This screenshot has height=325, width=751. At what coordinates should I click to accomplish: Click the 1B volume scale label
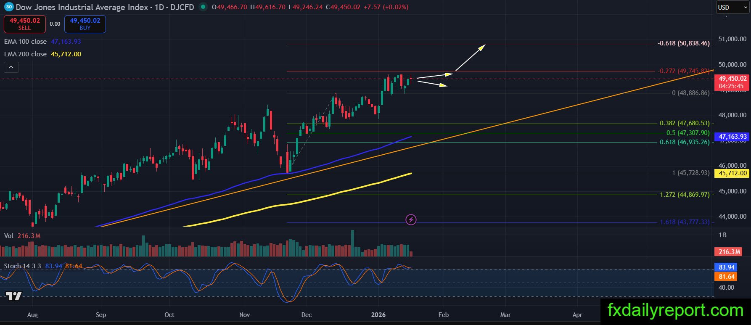coord(722,235)
